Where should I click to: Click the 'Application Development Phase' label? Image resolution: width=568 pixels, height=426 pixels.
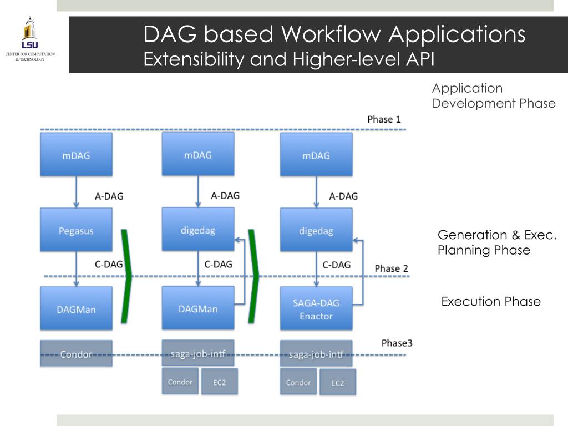tap(493, 95)
